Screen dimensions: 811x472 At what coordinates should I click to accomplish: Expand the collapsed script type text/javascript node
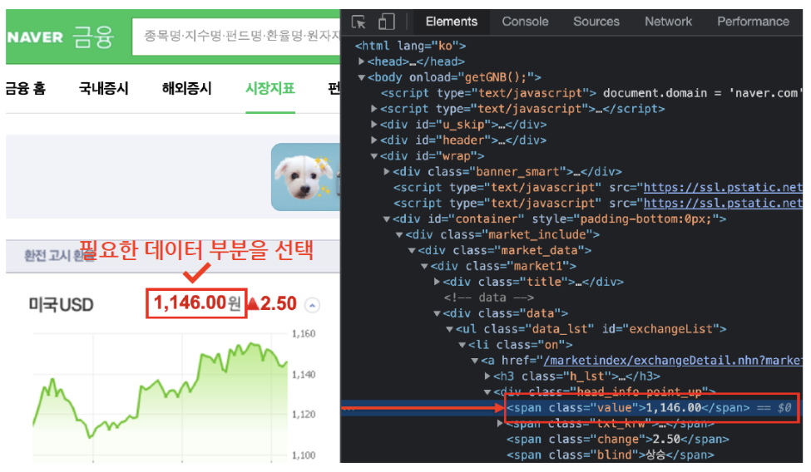point(374,109)
